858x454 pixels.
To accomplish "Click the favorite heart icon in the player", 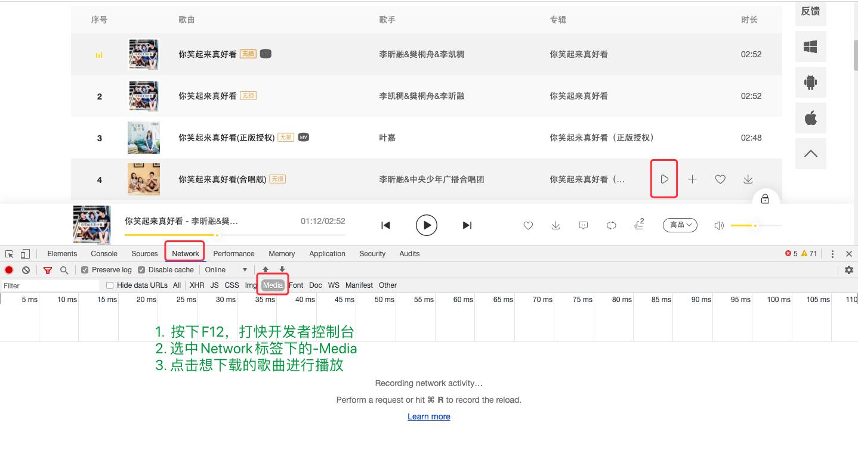I will click(528, 225).
